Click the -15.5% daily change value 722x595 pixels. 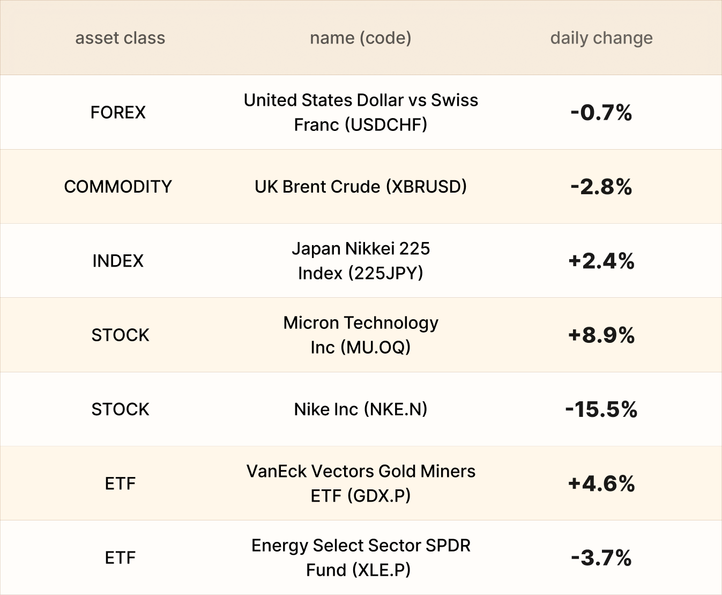click(601, 409)
